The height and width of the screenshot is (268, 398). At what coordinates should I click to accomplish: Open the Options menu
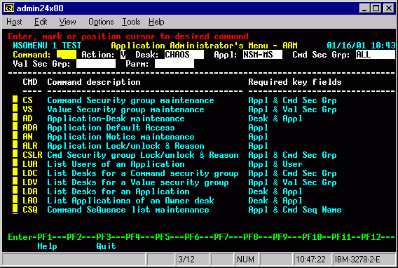point(101,22)
